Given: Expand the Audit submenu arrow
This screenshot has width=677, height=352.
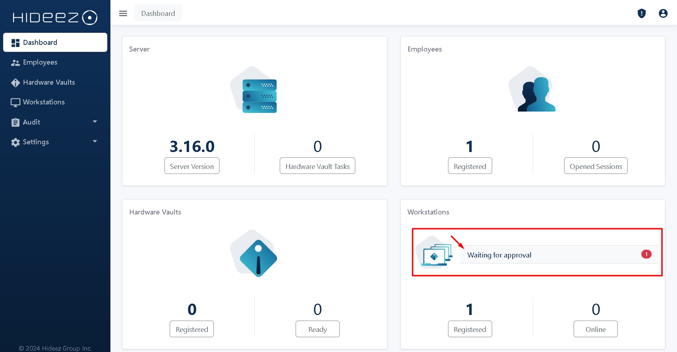Looking at the screenshot, I should [95, 122].
